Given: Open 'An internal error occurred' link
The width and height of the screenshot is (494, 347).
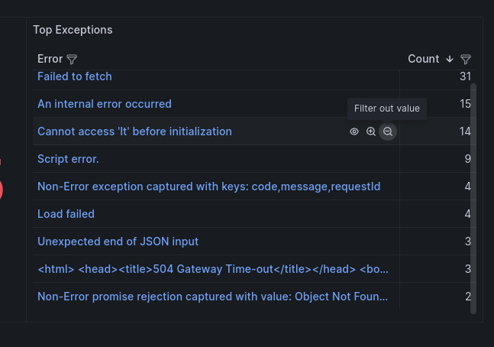Looking at the screenshot, I should [105, 104].
